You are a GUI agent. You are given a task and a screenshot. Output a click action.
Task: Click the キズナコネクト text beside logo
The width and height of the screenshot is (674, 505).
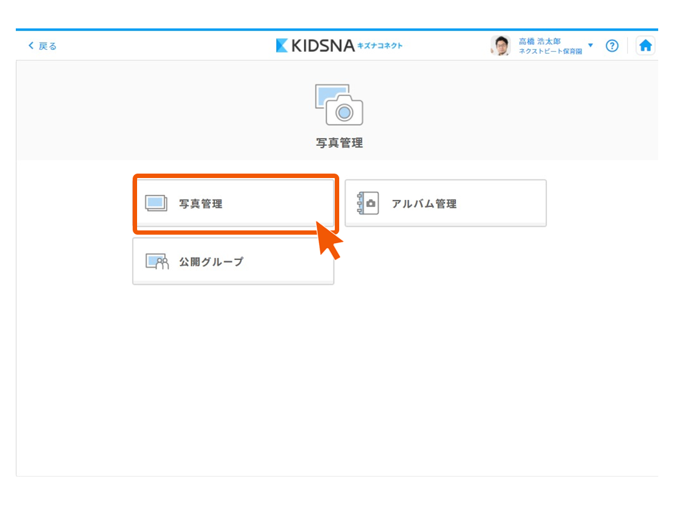[x=380, y=45]
